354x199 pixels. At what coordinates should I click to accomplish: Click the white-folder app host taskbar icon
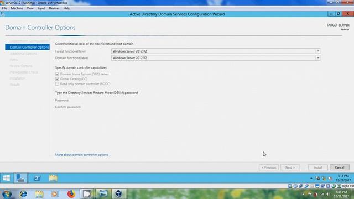tap(87, 194)
